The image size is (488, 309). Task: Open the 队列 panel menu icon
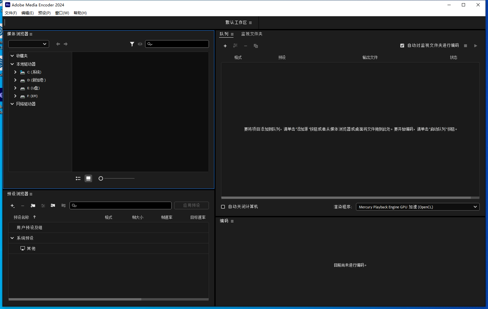click(x=232, y=34)
